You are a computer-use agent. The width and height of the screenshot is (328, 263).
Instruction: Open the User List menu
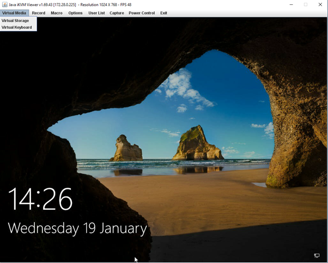[x=96, y=13]
